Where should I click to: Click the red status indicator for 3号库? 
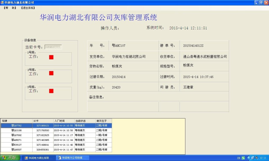(51, 91)
